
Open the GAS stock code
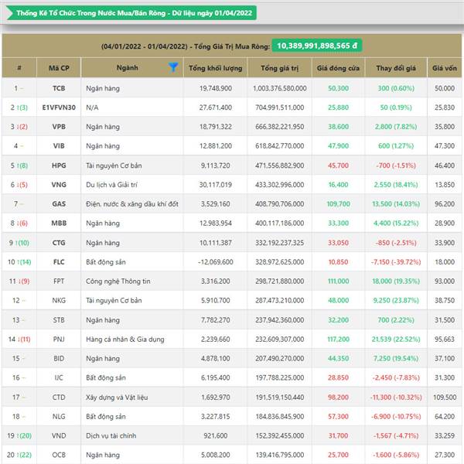point(59,204)
